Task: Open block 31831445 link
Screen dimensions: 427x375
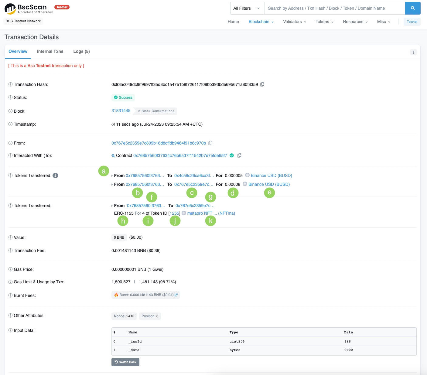Action: tap(121, 111)
